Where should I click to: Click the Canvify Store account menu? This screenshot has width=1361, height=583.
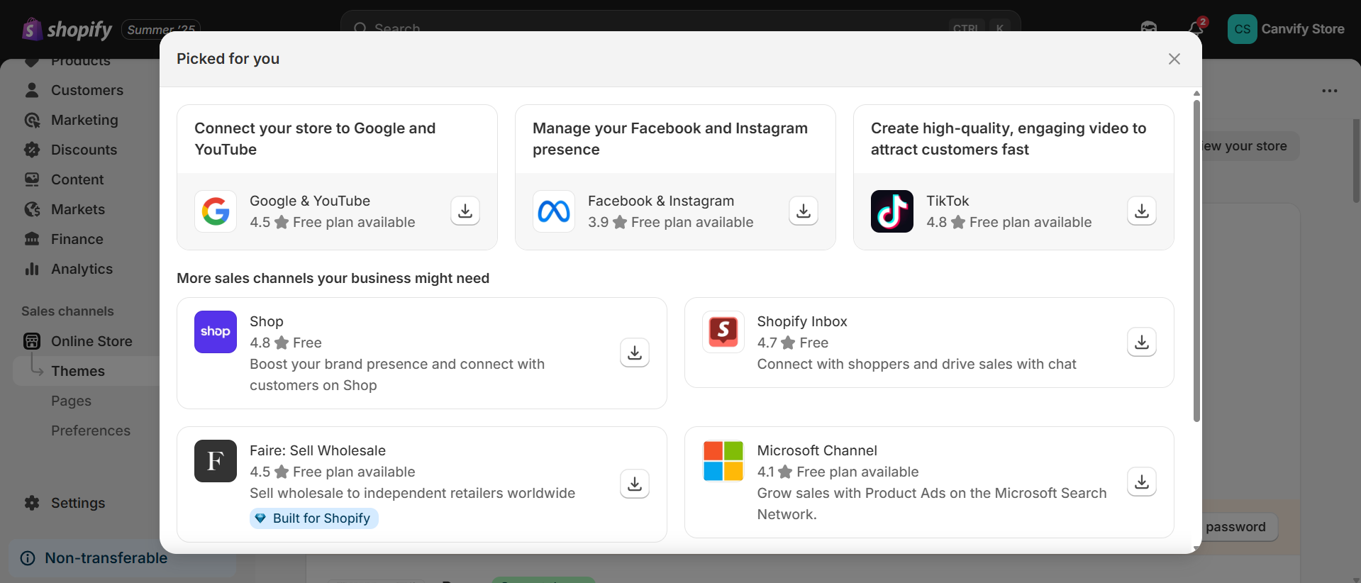(1287, 29)
